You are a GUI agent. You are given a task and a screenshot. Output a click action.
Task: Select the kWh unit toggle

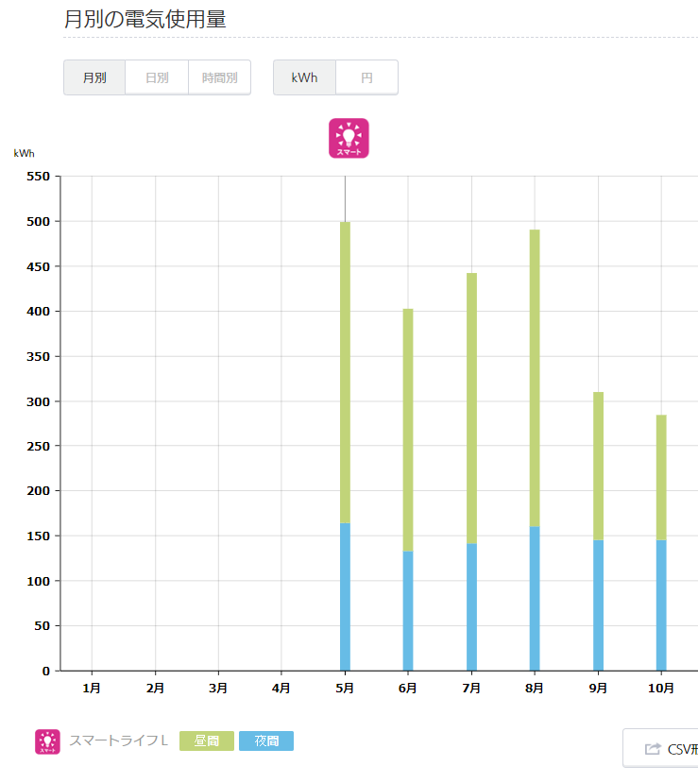tap(304, 77)
